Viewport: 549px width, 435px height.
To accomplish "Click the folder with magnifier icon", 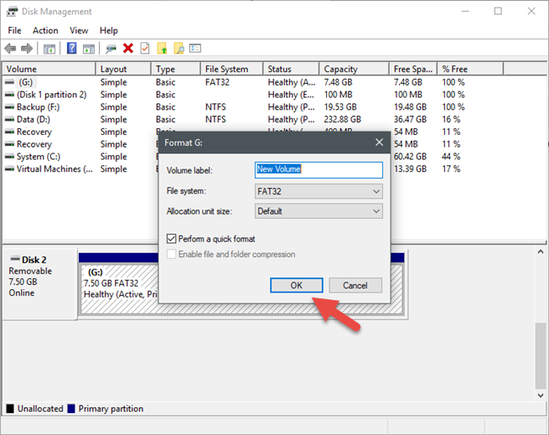I will tap(179, 48).
